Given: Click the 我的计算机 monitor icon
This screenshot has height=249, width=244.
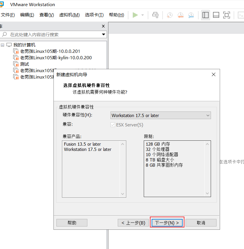Looking at the screenshot, I should 9,45.
